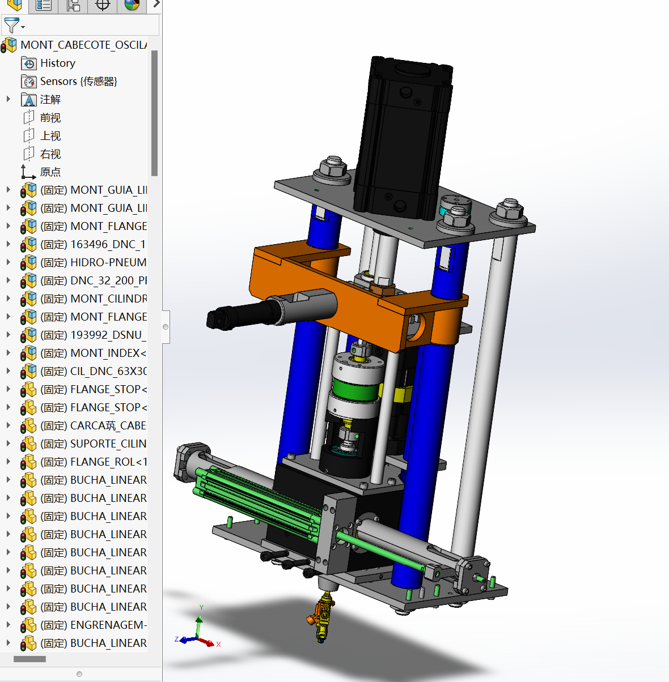This screenshot has height=682, width=669.
Task: Show more manager tabs arrow
Action: point(156,5)
